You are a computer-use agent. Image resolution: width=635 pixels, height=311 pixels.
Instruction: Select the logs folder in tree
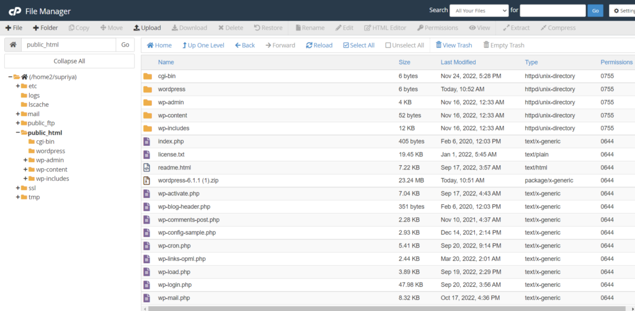click(x=30, y=96)
